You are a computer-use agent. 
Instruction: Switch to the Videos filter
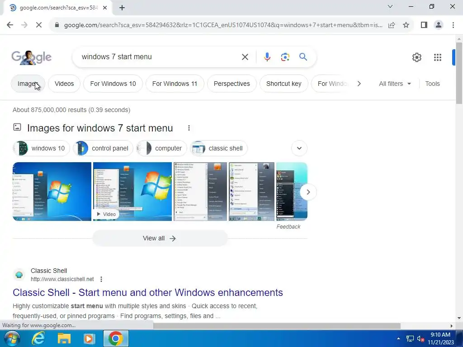pyautogui.click(x=64, y=84)
